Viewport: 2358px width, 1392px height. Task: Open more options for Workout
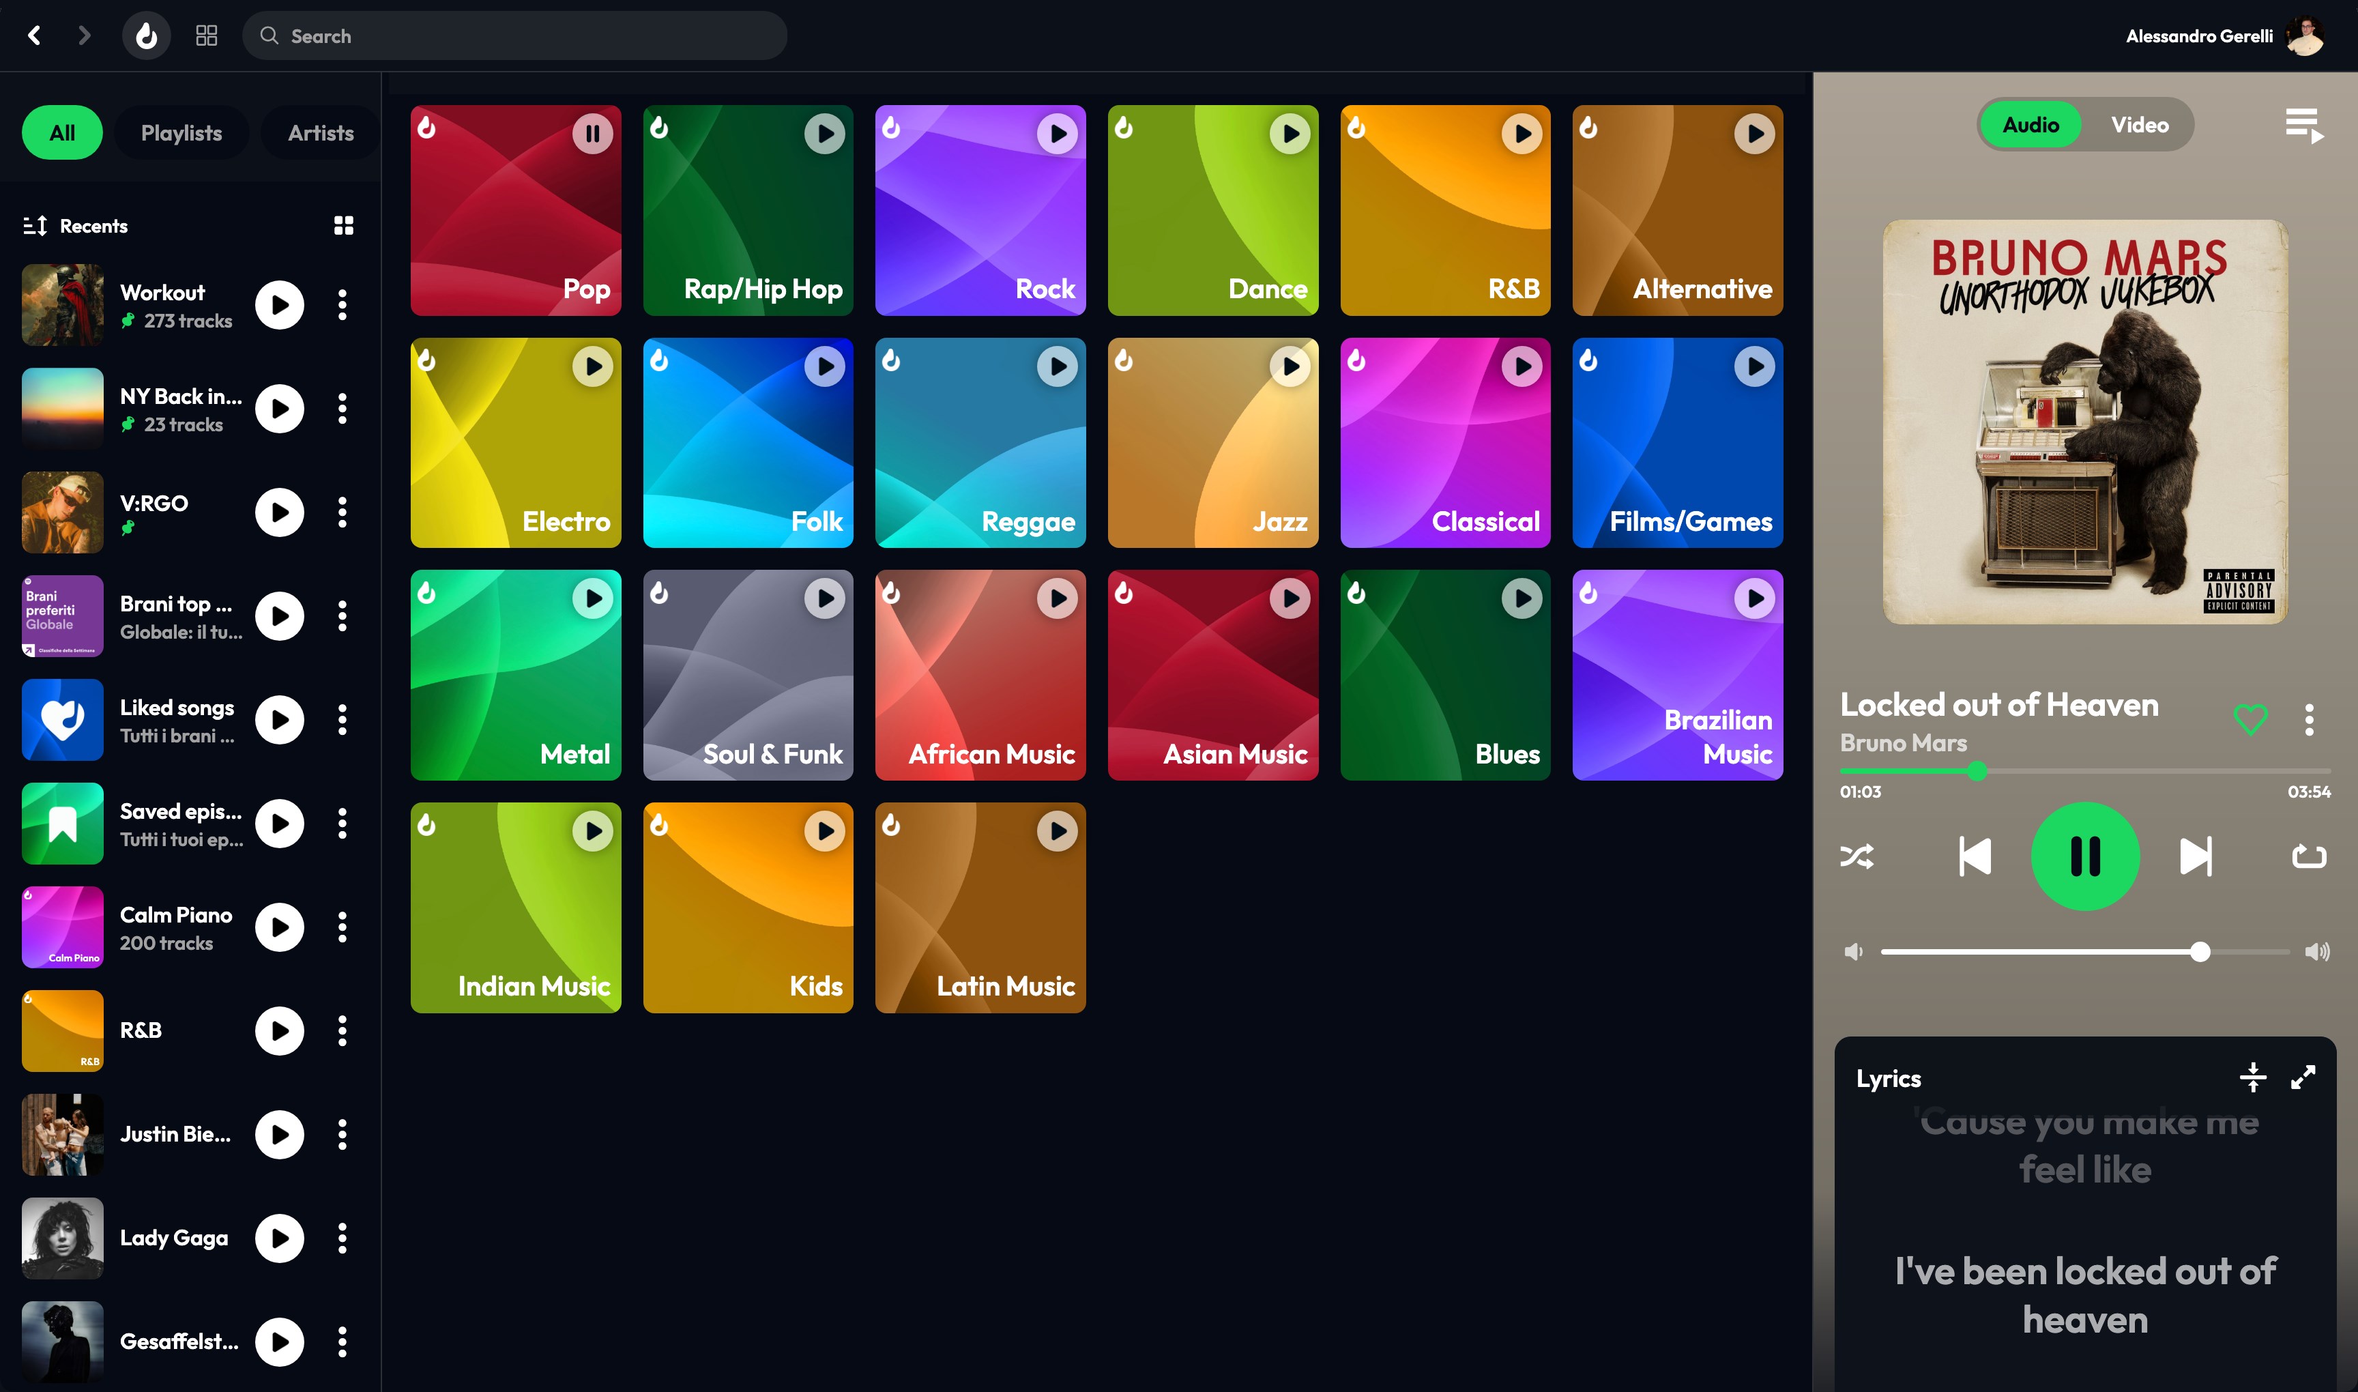[x=343, y=305]
